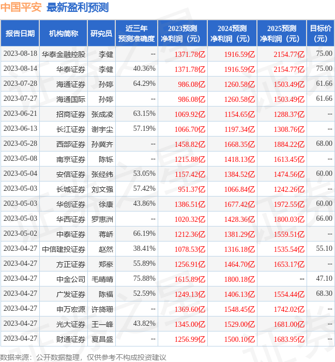
Task: Click target price 68.30
Action: pos(324,293)
